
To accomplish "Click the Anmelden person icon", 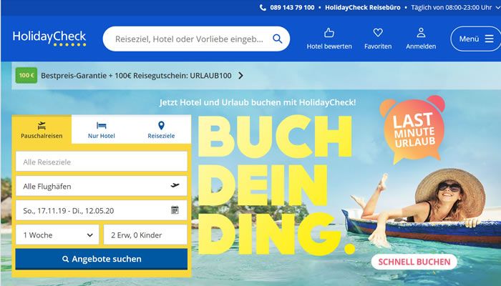I will point(421,33).
